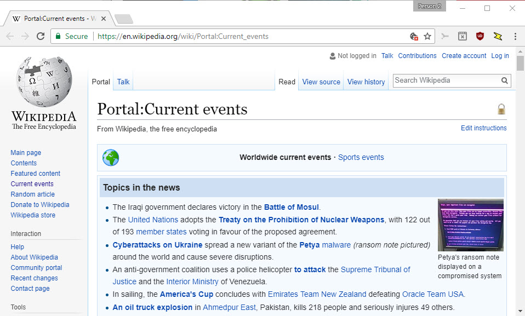525x316 pixels.
Task: Open the Battle of Mosul article
Action: tap(292, 207)
